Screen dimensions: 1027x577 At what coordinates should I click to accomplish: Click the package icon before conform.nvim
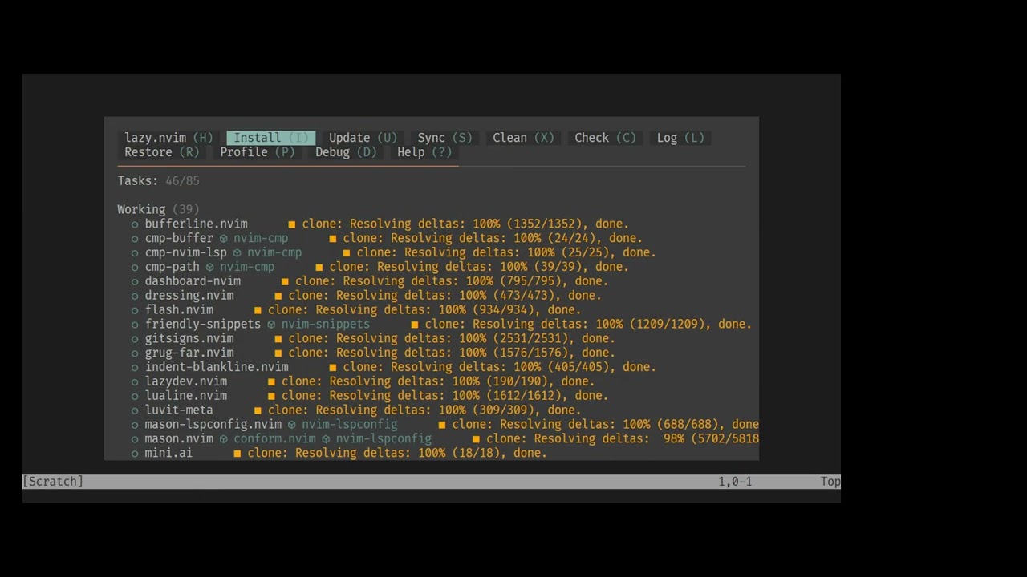pyautogui.click(x=224, y=439)
